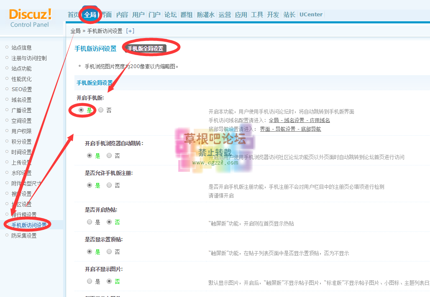Select 否 for 是否允许手机版注册
430x297 pixels.
(108, 185)
